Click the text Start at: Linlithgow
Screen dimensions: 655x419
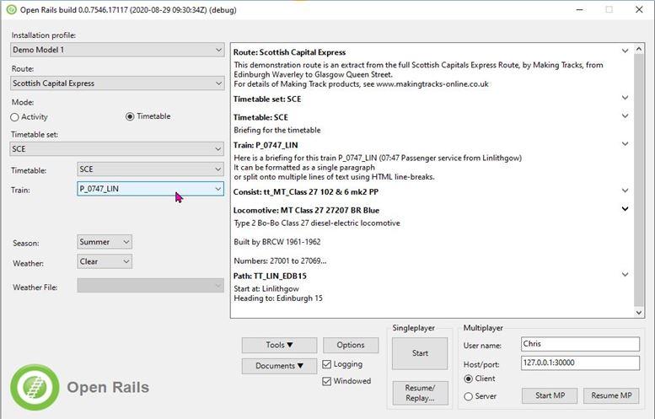[266, 288]
